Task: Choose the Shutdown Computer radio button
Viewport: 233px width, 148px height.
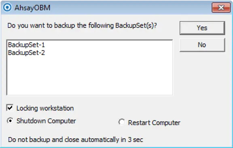Action: (10, 121)
